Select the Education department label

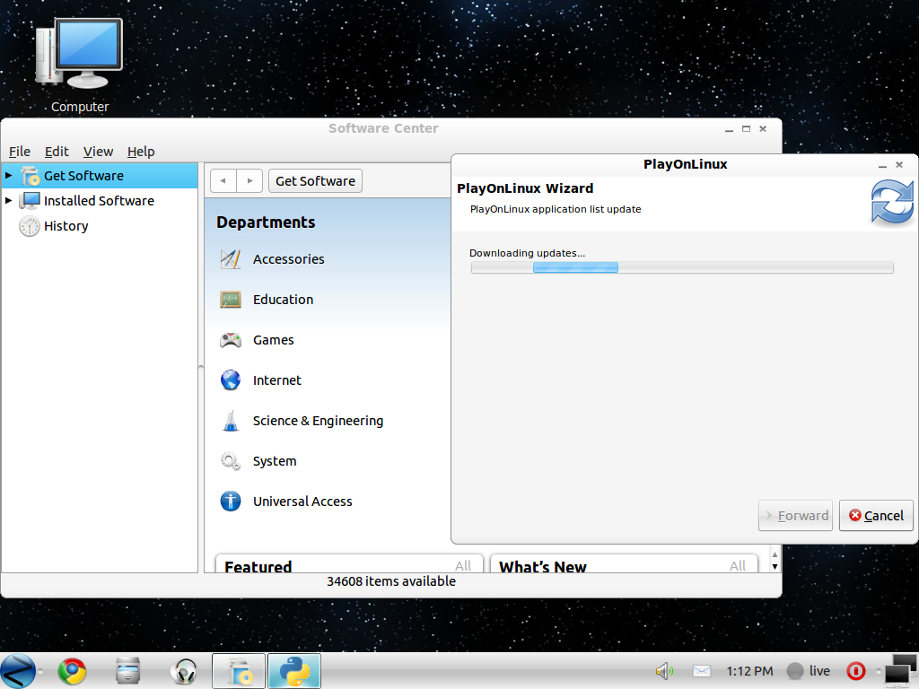click(283, 300)
